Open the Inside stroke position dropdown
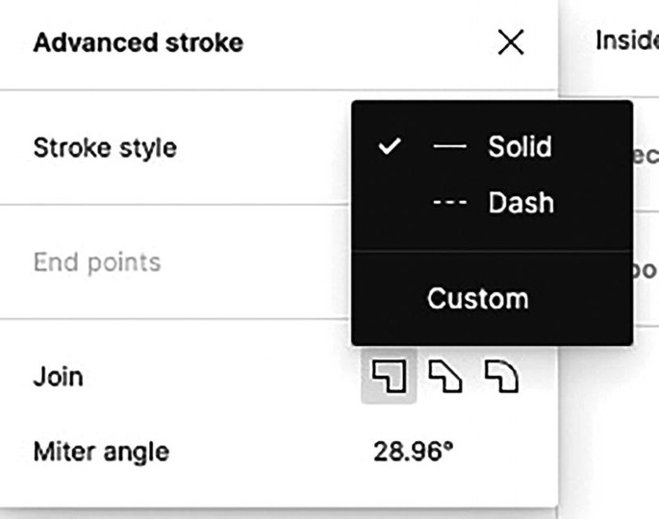Viewport: 659px width, 519px height. coord(626,40)
